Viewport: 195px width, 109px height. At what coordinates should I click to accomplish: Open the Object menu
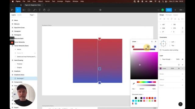[x=41, y=1]
